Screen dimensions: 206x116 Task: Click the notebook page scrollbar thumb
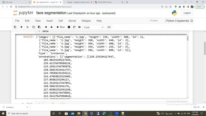(205, 48)
